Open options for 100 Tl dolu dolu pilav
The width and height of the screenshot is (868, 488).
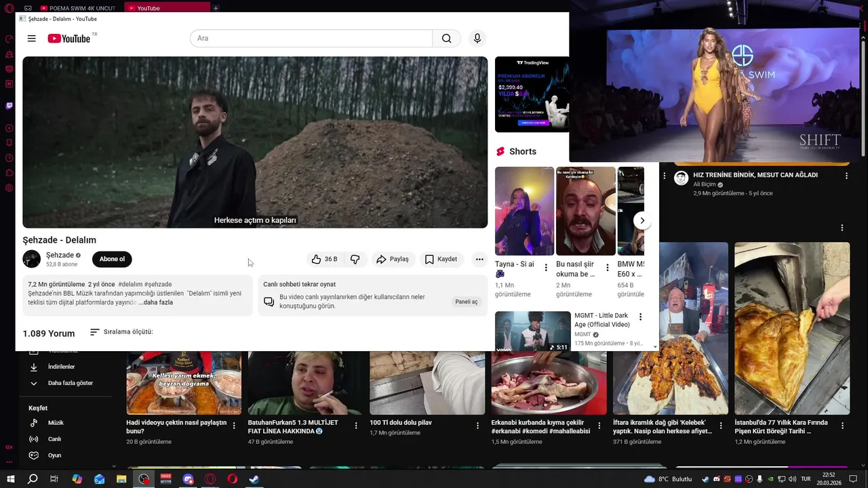point(477,426)
